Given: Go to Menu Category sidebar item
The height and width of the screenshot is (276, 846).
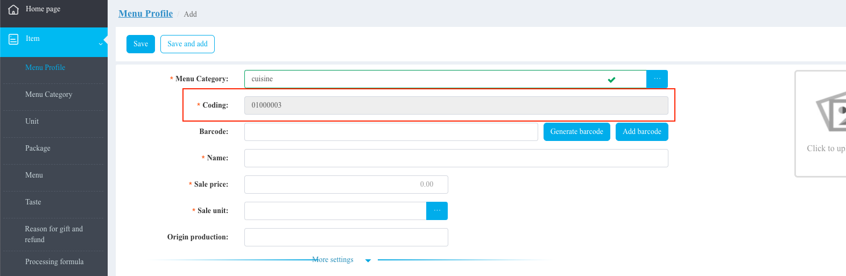Looking at the screenshot, I should (48, 95).
